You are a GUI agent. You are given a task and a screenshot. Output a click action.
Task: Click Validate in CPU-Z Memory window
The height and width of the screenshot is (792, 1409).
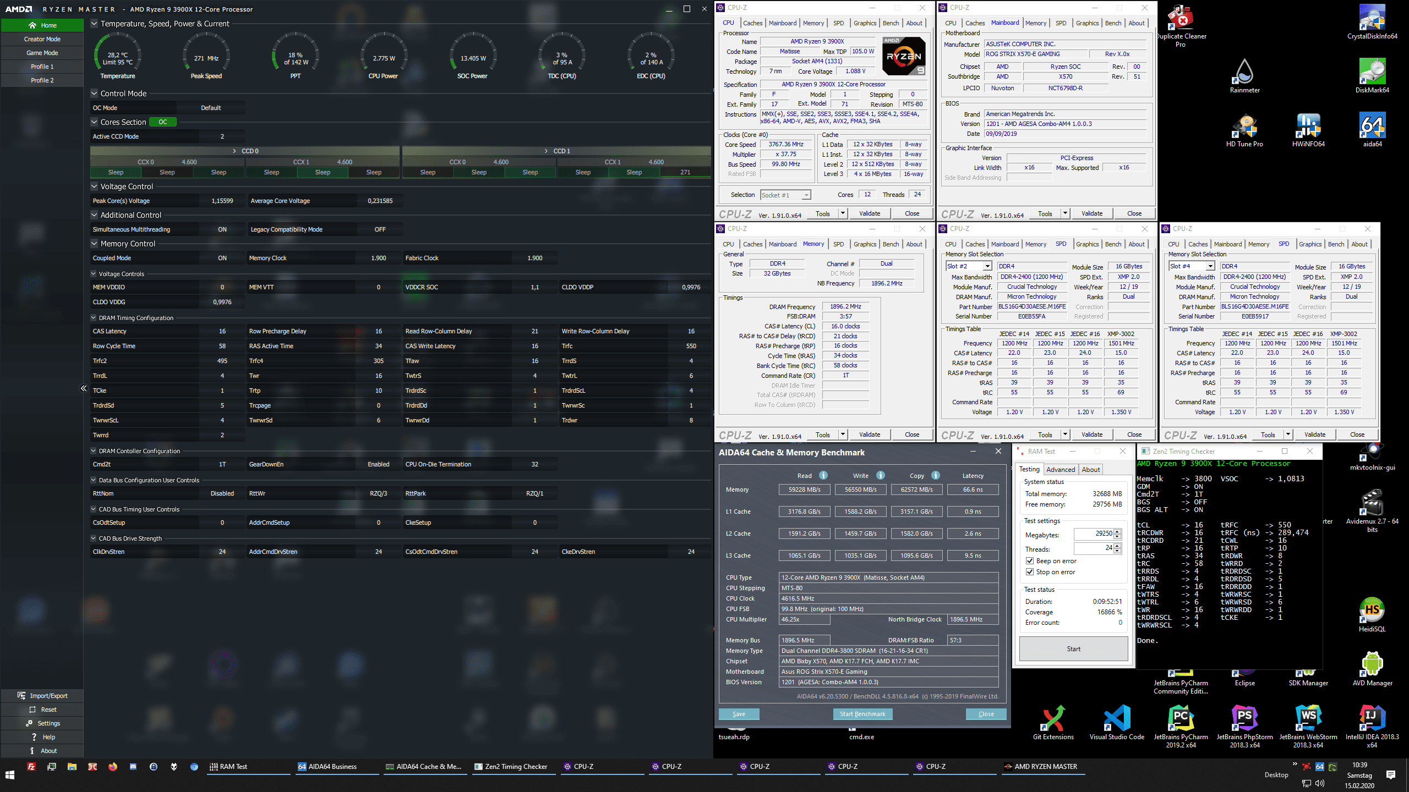(870, 435)
